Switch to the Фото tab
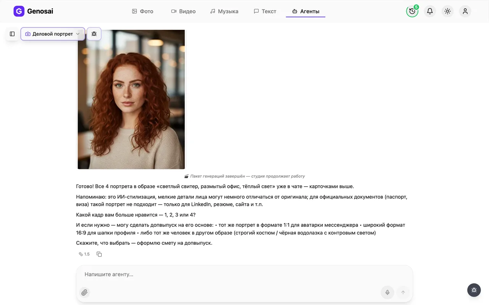The width and height of the screenshot is (489, 305). point(142,11)
